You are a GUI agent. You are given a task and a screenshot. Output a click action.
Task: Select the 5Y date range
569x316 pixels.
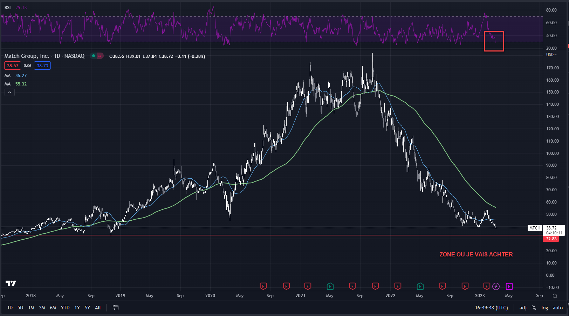pos(87,308)
